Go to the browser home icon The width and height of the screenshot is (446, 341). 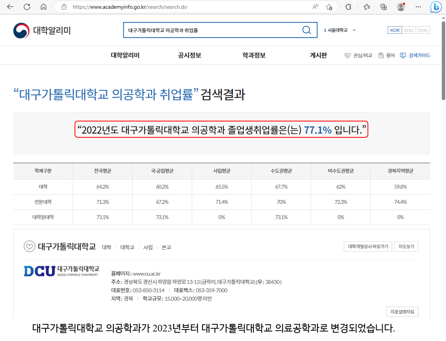point(44,7)
